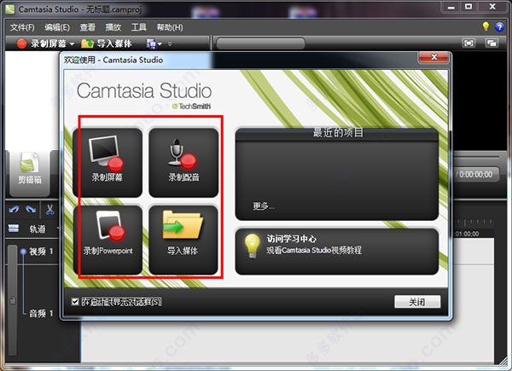Open the 文件(F) menu
Screen dimensions: 512x371
tap(22, 27)
